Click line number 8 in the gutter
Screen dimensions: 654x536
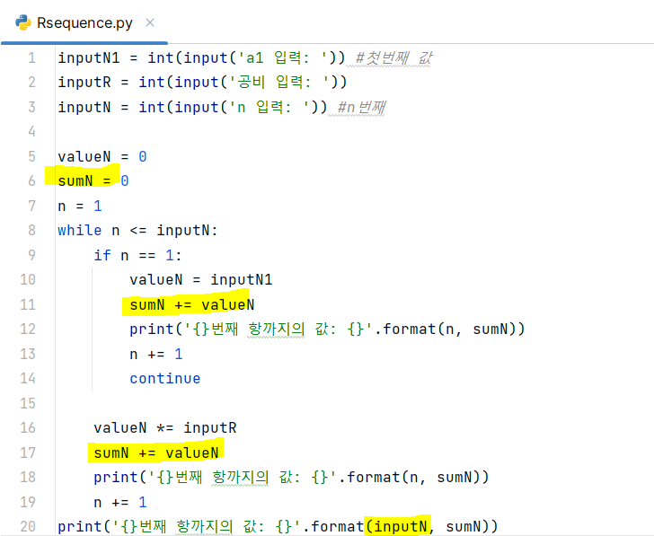(31, 230)
